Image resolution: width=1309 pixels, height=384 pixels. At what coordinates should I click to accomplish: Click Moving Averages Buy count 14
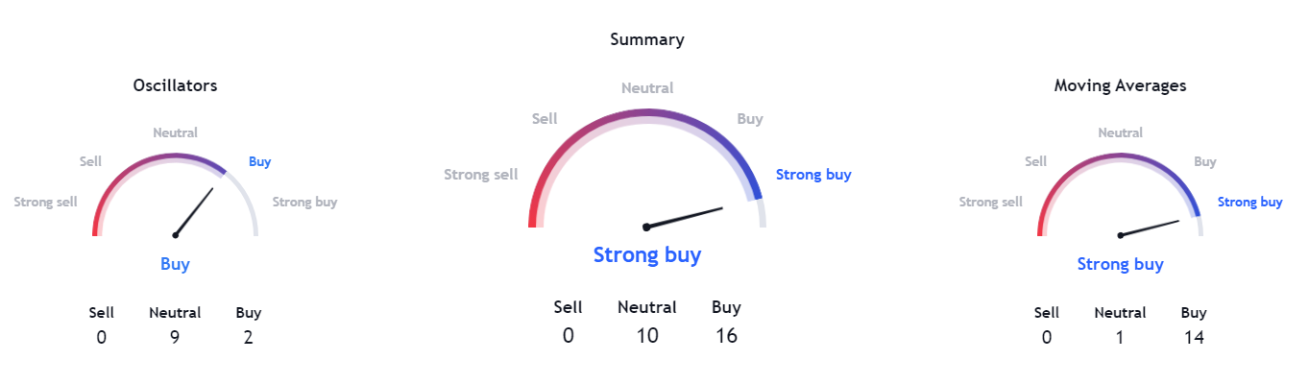pos(1194,337)
